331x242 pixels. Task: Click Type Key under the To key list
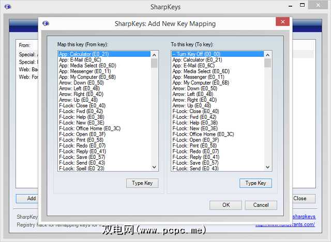(255, 183)
